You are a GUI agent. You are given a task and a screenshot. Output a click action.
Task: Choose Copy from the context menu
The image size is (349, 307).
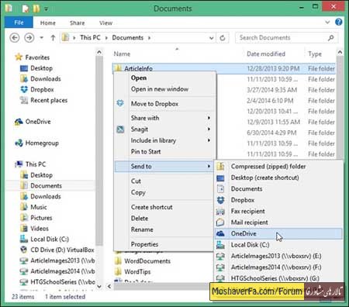click(x=164, y=192)
